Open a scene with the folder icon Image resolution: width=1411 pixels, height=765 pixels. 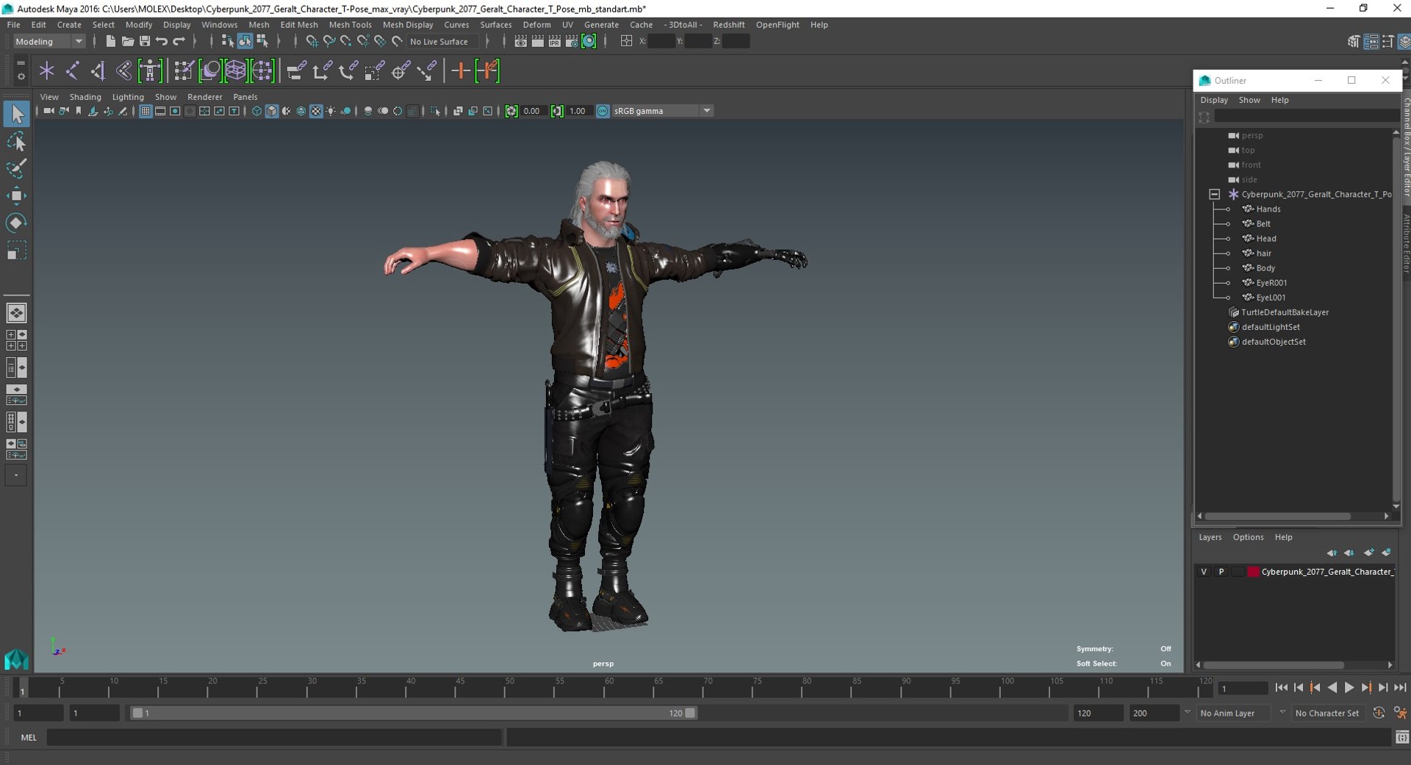pyautogui.click(x=127, y=41)
